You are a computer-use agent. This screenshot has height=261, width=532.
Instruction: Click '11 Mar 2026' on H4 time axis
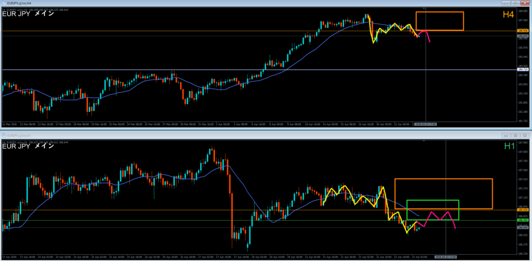9,124
